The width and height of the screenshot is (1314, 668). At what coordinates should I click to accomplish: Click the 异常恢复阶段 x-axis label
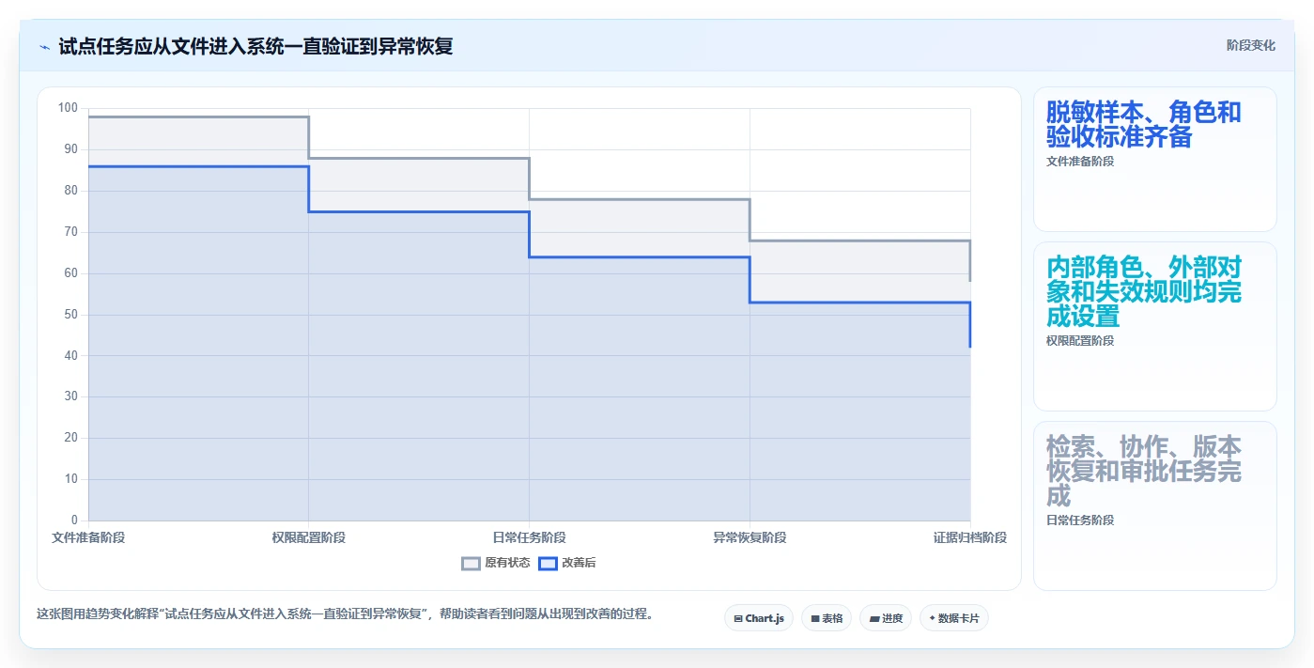[x=750, y=537]
